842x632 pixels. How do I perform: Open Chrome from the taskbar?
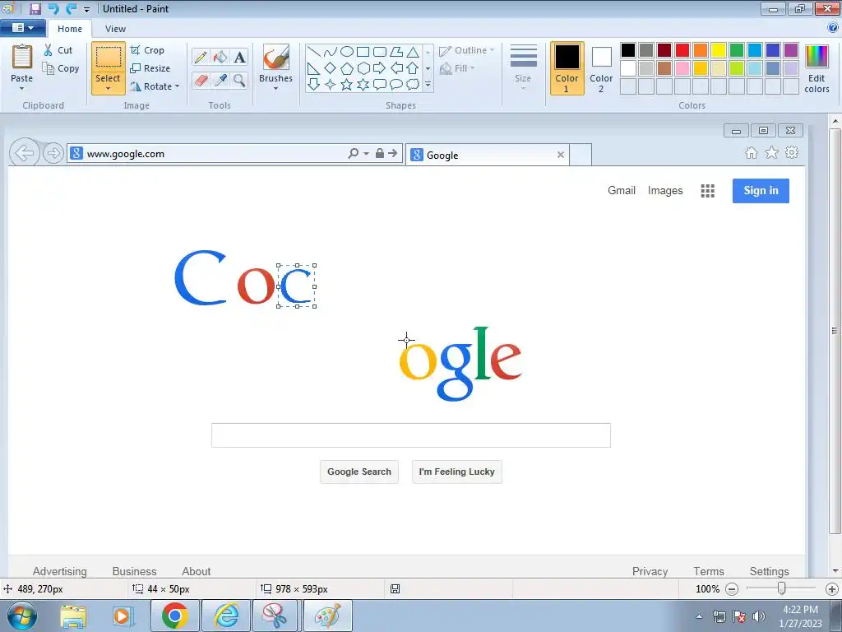pos(174,616)
